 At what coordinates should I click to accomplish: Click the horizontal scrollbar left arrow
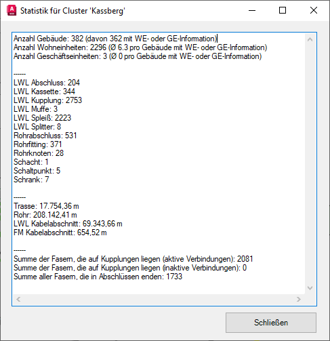pyautogui.click(x=18, y=300)
